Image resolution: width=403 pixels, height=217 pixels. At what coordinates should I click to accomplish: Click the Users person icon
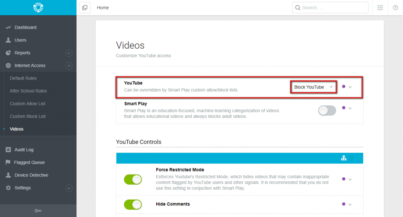pos(8,40)
